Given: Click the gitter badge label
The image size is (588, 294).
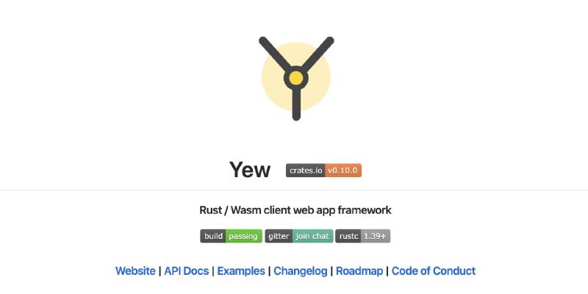Looking at the screenshot, I should (279, 236).
